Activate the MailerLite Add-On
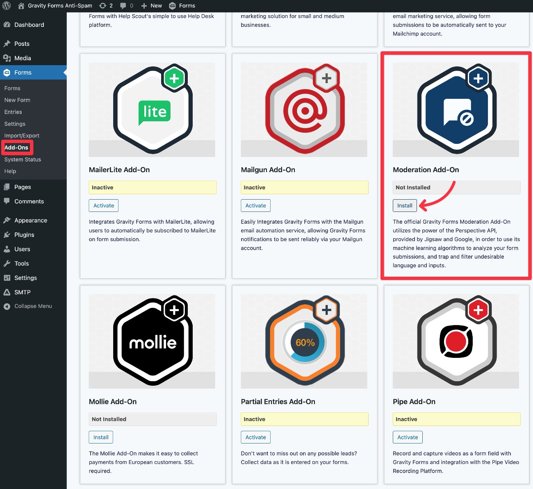 [103, 205]
